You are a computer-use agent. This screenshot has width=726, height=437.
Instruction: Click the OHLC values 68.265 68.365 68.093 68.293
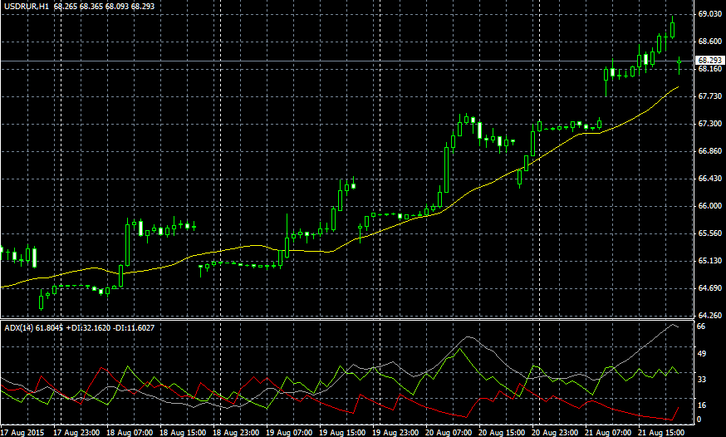point(104,7)
